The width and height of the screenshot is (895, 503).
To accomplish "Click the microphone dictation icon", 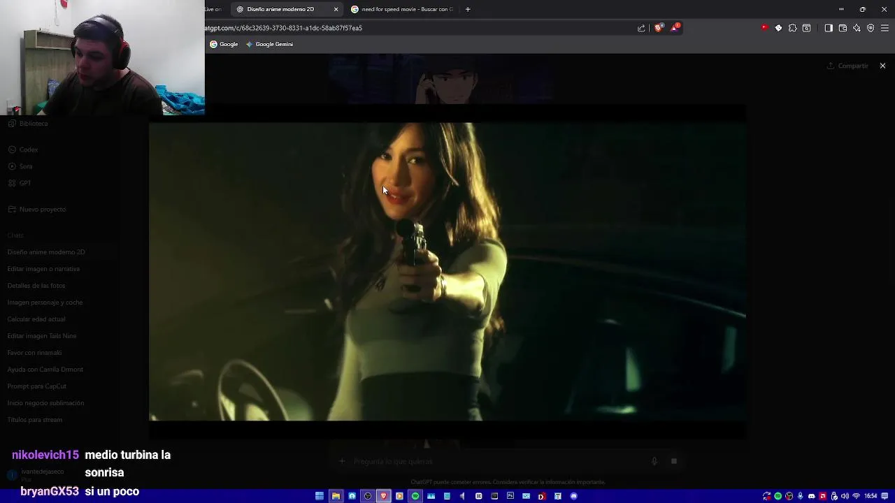I will coord(654,461).
